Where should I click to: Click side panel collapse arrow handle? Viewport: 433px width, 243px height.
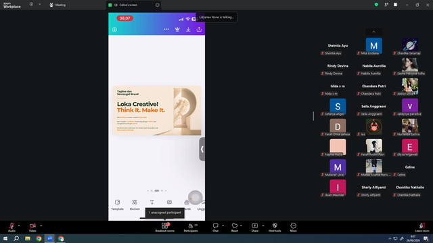tap(202, 149)
